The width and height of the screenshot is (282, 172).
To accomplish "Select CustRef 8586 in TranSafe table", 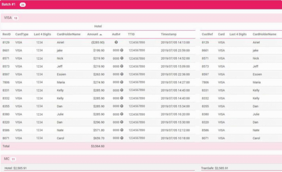I will [x=205, y=130].
